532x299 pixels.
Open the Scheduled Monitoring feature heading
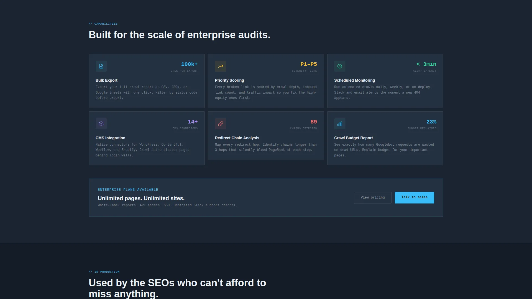coord(354,80)
